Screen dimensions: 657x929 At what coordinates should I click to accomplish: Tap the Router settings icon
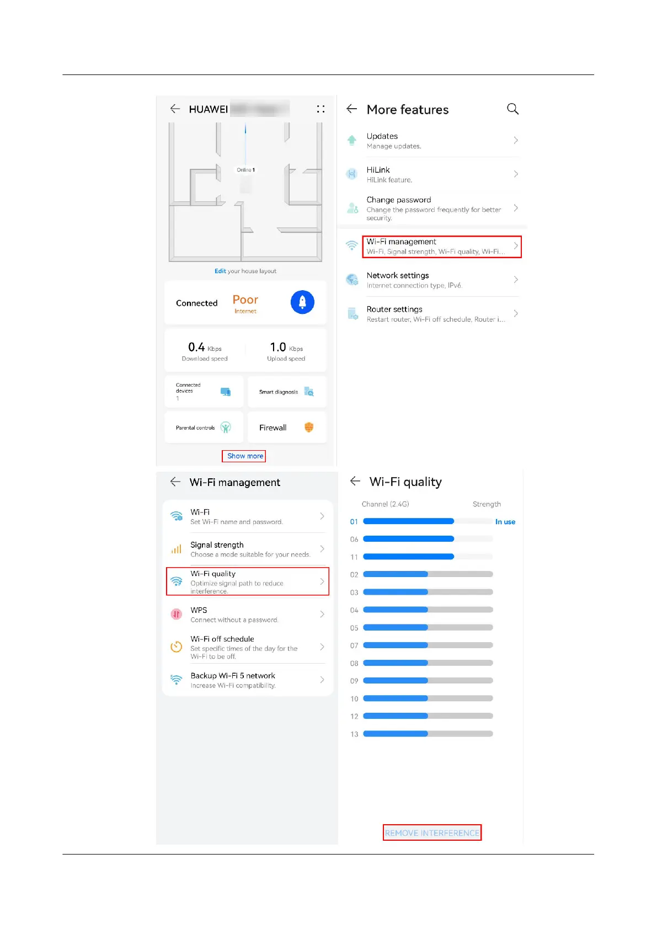coord(352,313)
